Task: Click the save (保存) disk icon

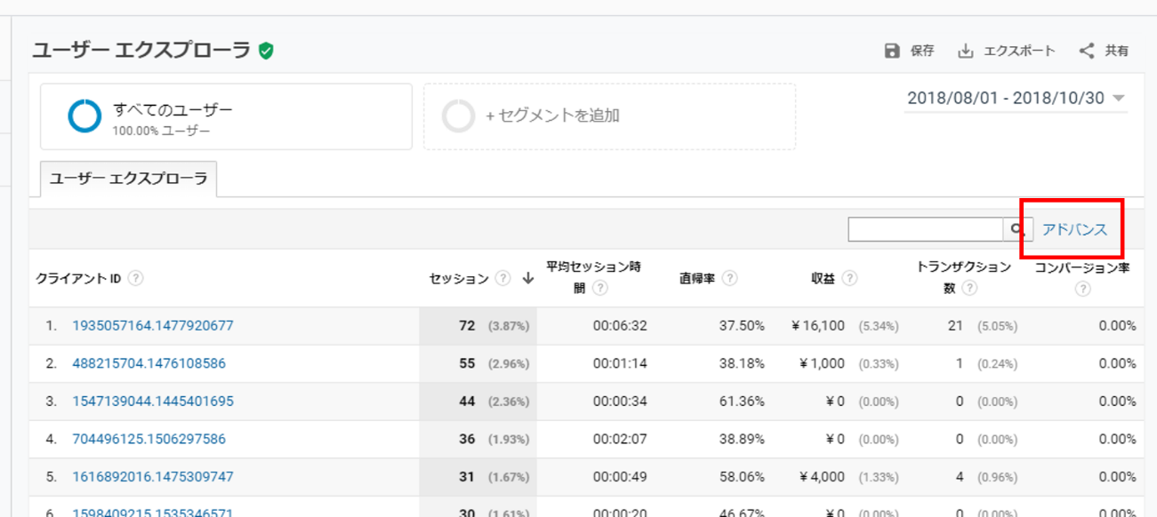Action: click(892, 52)
